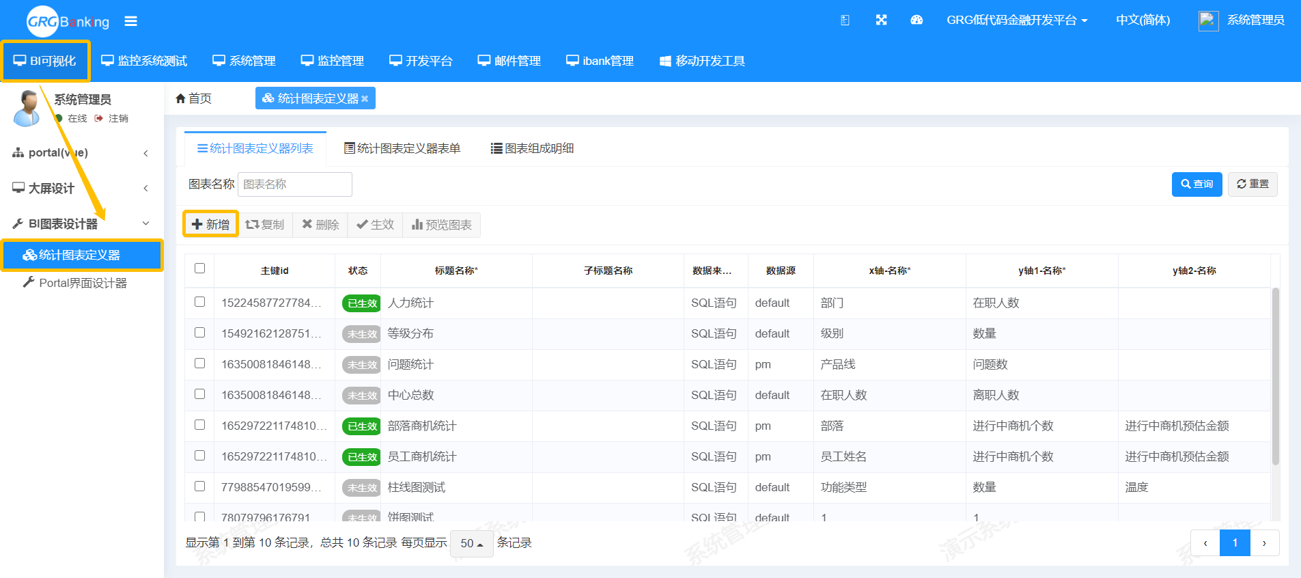Image resolution: width=1301 pixels, height=578 pixels.
Task: Check the 中心总数 row checkbox
Action: 199,394
